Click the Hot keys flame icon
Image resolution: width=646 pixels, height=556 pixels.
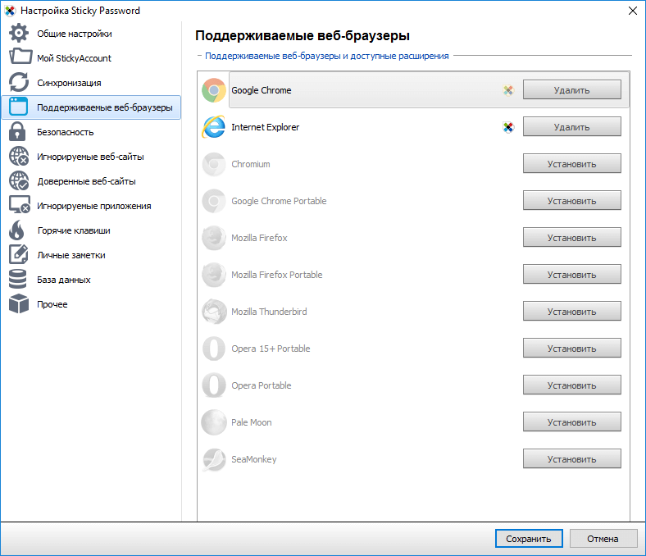pyautogui.click(x=19, y=230)
